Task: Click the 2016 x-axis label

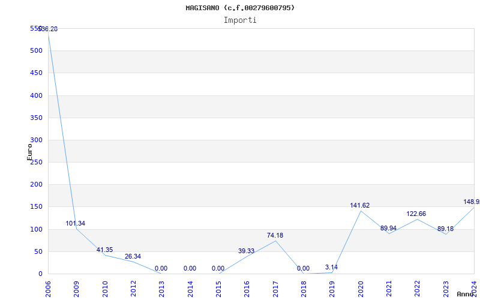Action: tap(247, 289)
